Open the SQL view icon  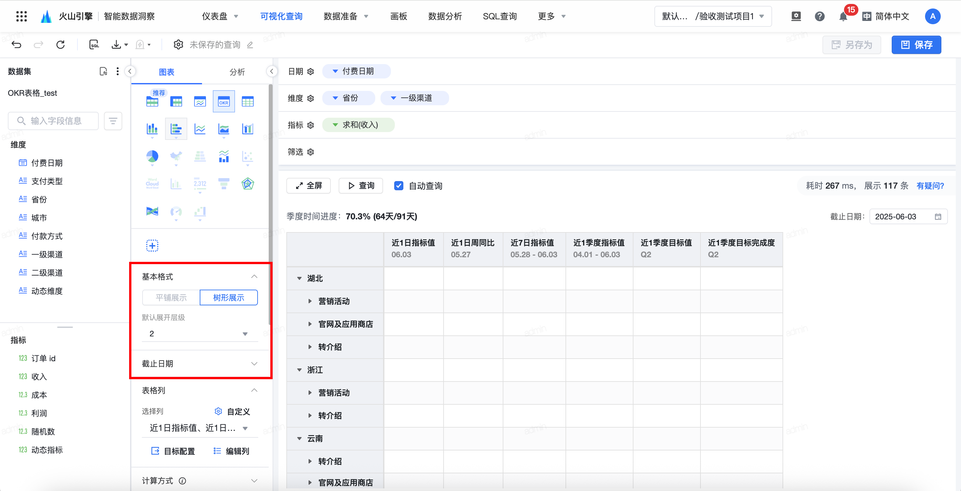click(x=94, y=45)
